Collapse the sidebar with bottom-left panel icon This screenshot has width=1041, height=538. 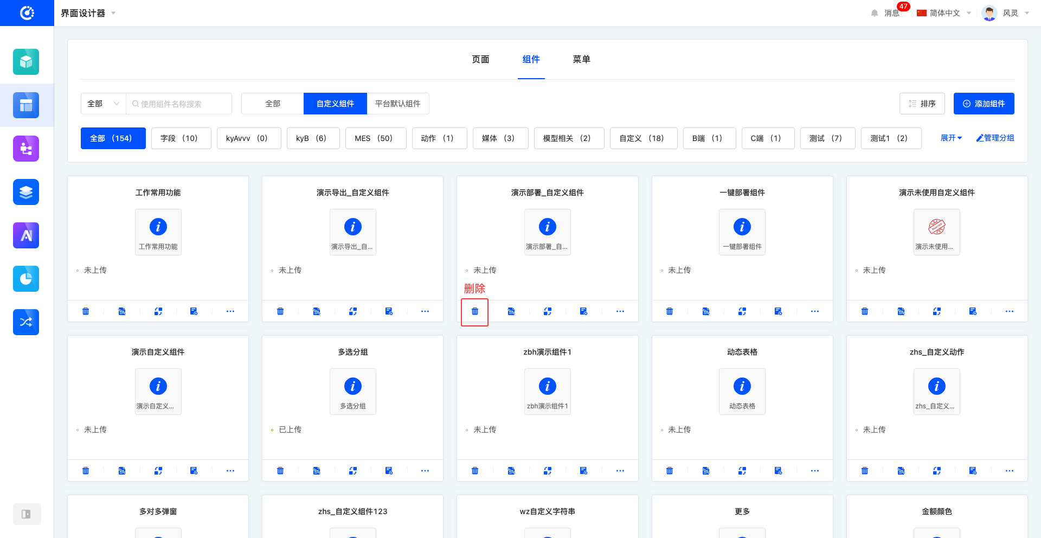[x=26, y=514]
